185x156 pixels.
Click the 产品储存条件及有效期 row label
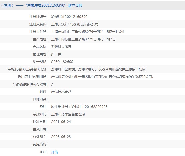coord(29,84)
